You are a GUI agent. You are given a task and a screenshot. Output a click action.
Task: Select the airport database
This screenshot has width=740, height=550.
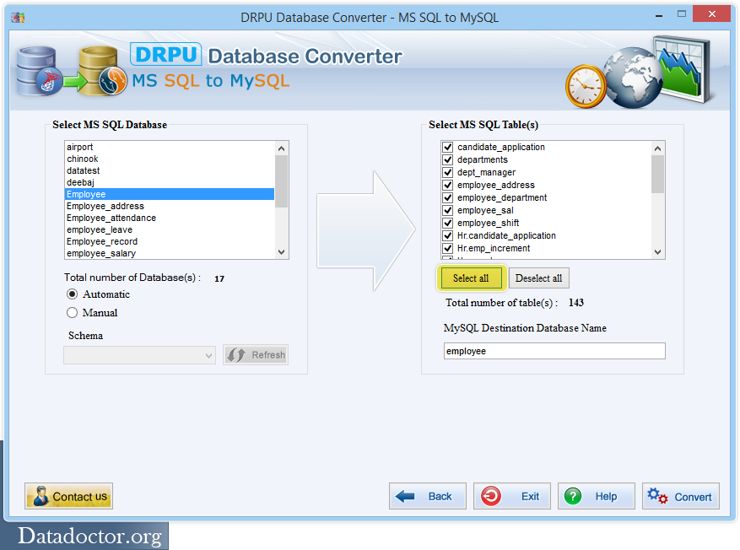pos(170,147)
